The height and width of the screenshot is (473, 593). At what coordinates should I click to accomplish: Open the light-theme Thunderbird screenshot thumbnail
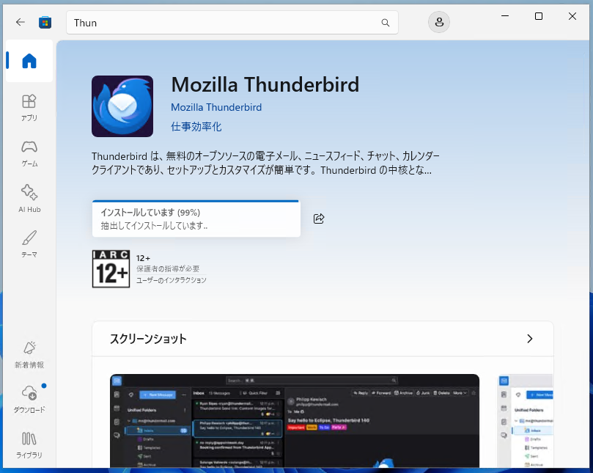pyautogui.click(x=526, y=421)
